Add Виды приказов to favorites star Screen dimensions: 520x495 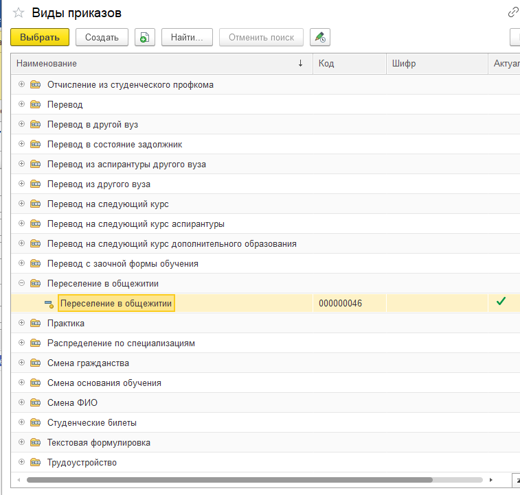[19, 13]
